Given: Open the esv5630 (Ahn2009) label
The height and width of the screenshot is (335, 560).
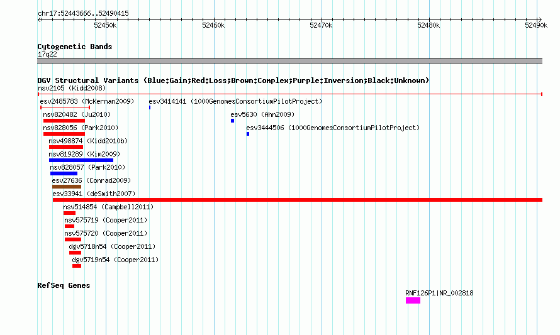Looking at the screenshot, I should point(262,114).
